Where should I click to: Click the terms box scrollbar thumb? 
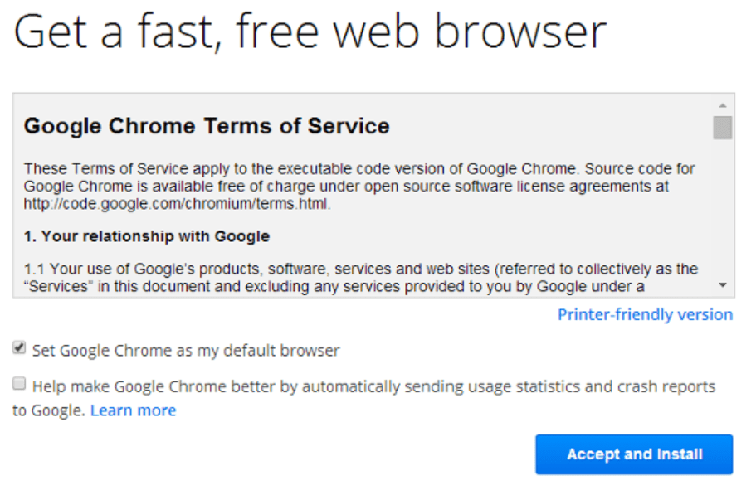pos(722,128)
